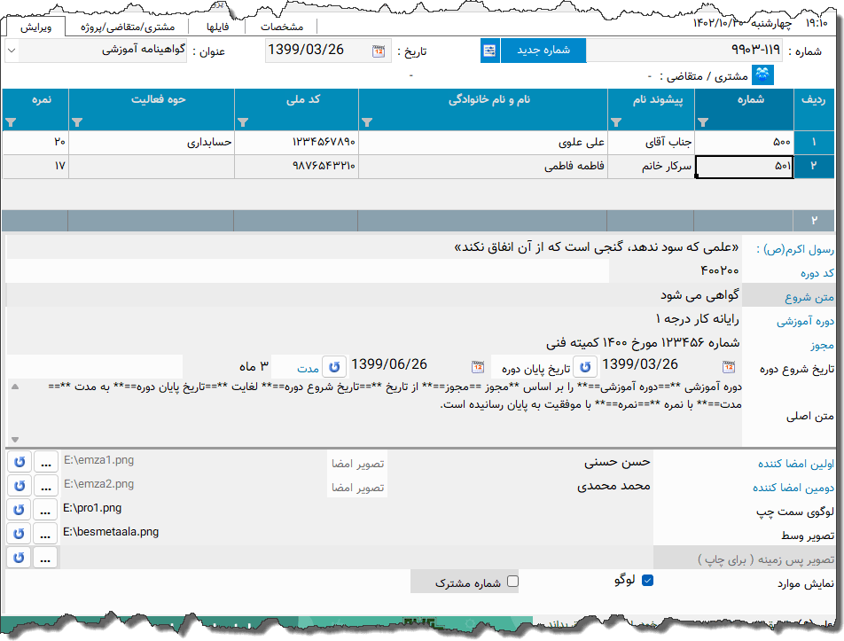Enable the شماره مشترک checkbox
Screen dimensions: 844x641
click(x=512, y=581)
